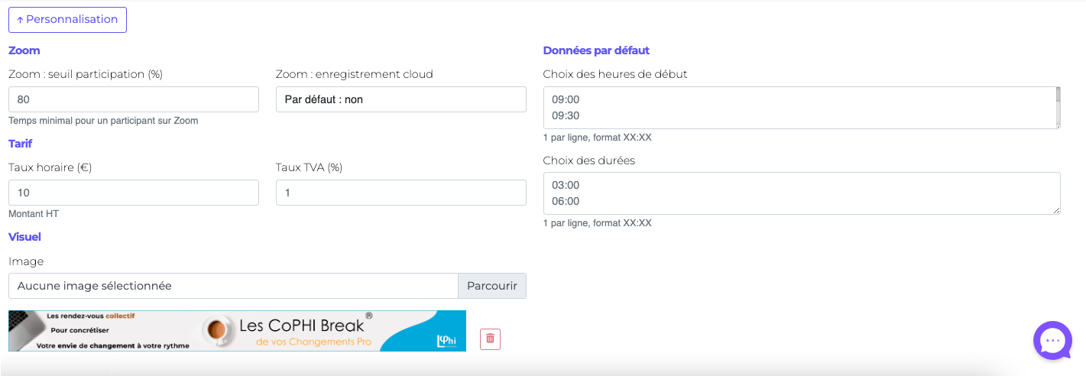
Task: Click the CoPHI Break banner thumbnail
Action: [237, 331]
